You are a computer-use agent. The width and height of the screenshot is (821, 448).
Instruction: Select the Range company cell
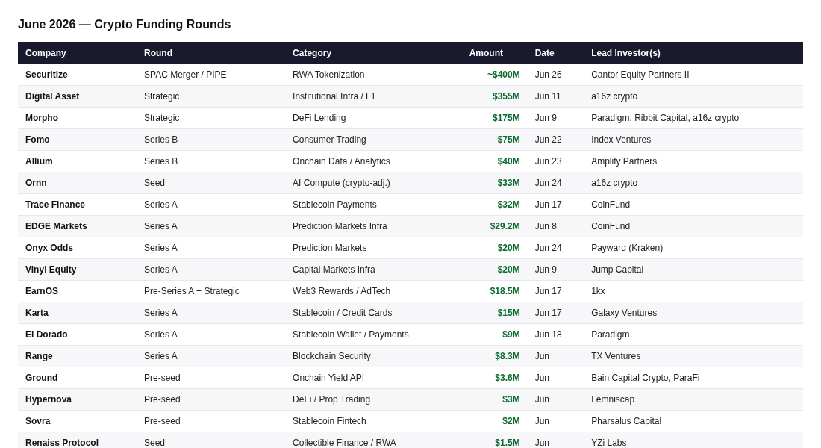pos(39,356)
